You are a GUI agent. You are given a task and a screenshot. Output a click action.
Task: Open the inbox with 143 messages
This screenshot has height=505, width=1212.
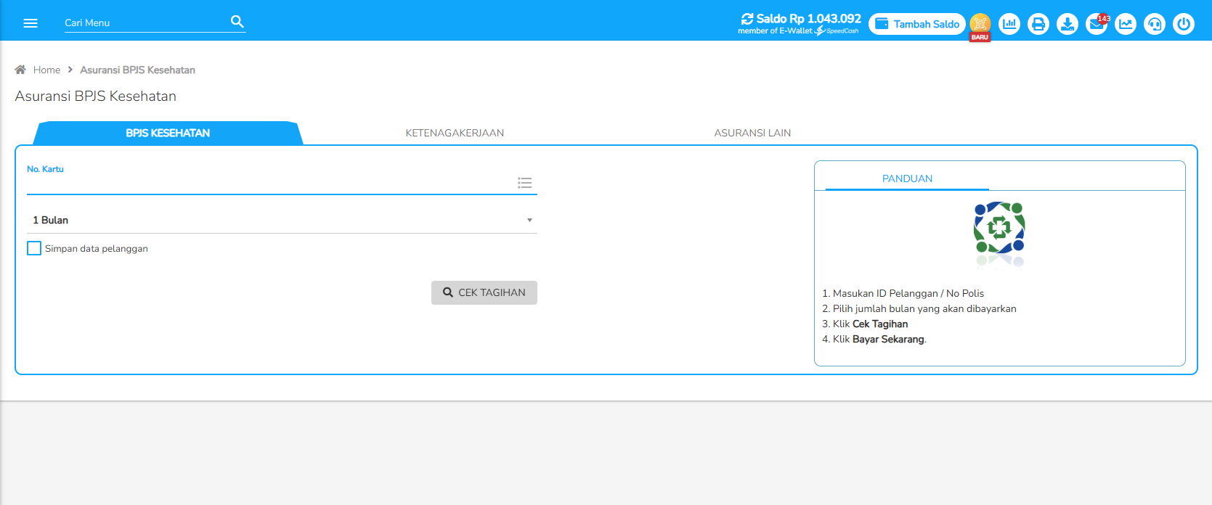click(1096, 24)
